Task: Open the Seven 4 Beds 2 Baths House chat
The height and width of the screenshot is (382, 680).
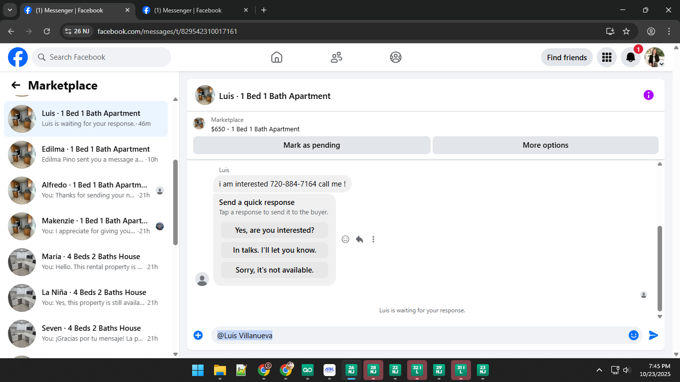Action: (x=86, y=334)
